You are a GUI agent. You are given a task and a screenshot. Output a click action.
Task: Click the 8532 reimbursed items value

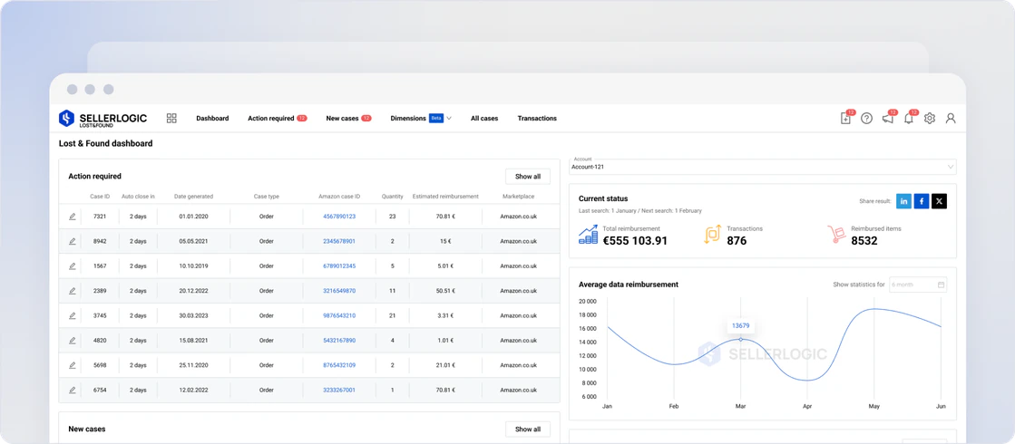pos(864,241)
